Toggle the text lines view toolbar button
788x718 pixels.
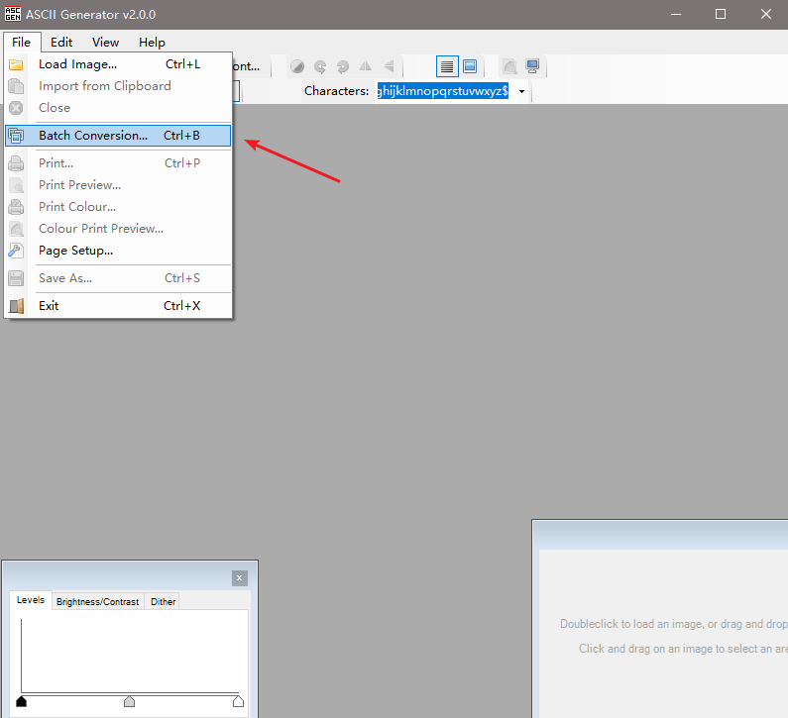(447, 66)
